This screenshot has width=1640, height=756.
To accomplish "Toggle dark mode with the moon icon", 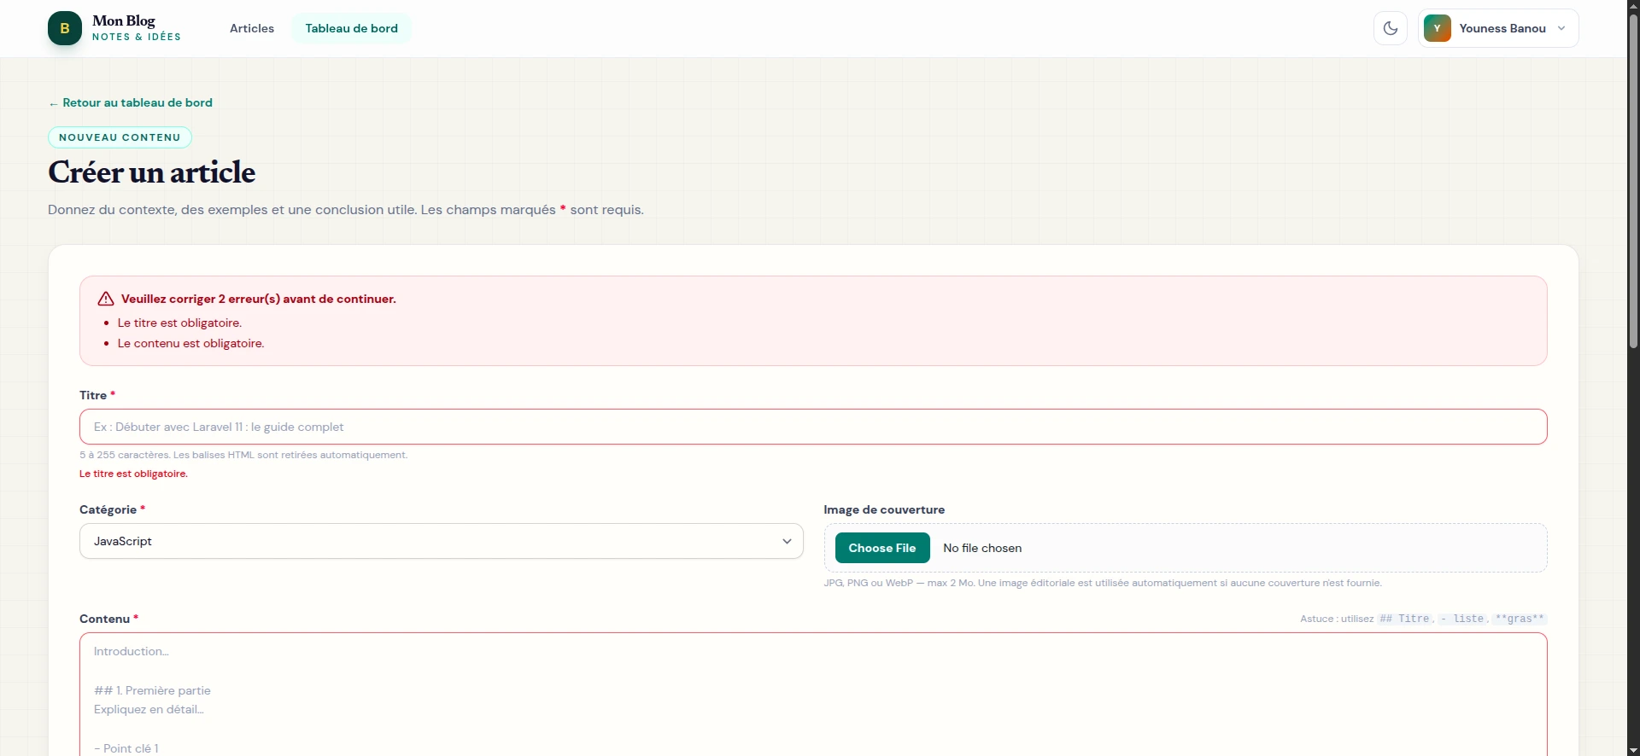I will (x=1391, y=28).
